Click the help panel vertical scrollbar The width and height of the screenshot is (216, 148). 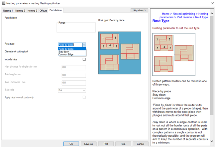[212, 66]
